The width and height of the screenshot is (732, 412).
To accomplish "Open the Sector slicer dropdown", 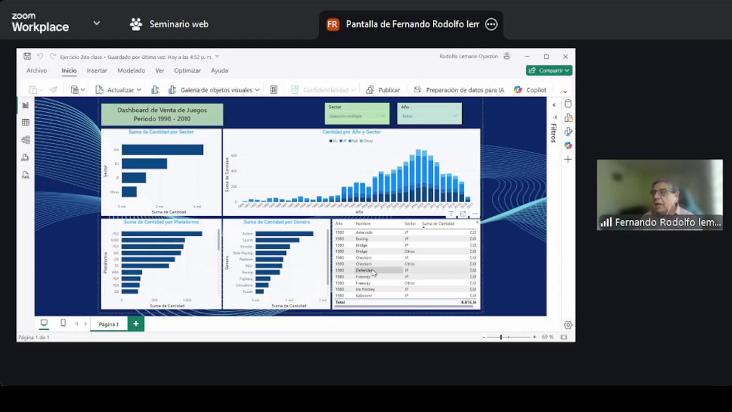I will [357, 116].
